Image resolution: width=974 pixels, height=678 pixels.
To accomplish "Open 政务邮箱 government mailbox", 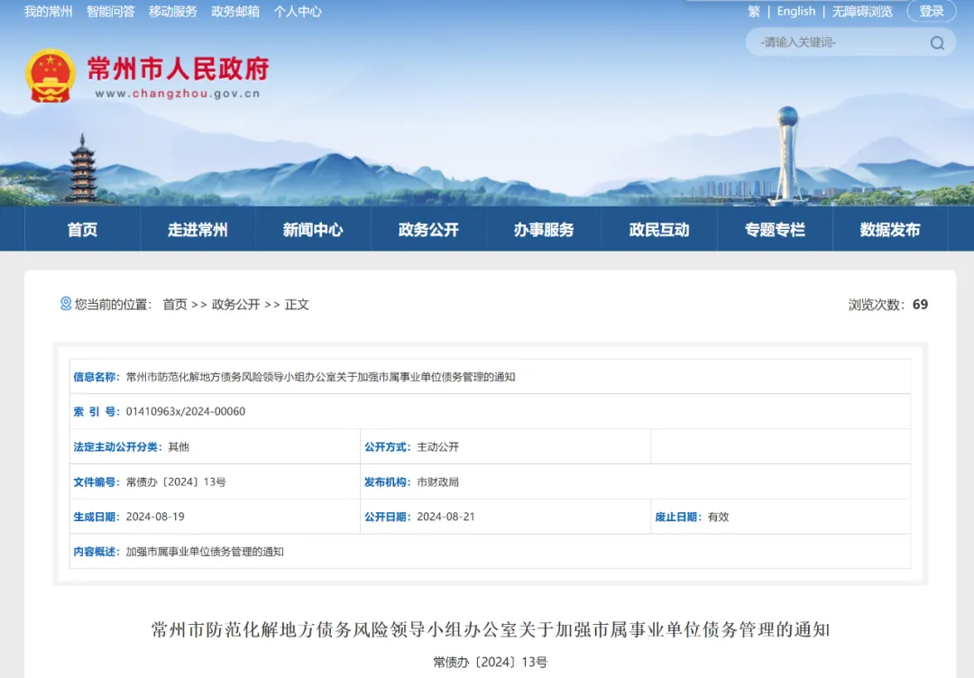I will pyautogui.click(x=235, y=12).
